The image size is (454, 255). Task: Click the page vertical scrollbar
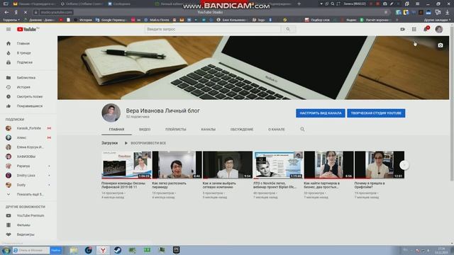point(452,104)
